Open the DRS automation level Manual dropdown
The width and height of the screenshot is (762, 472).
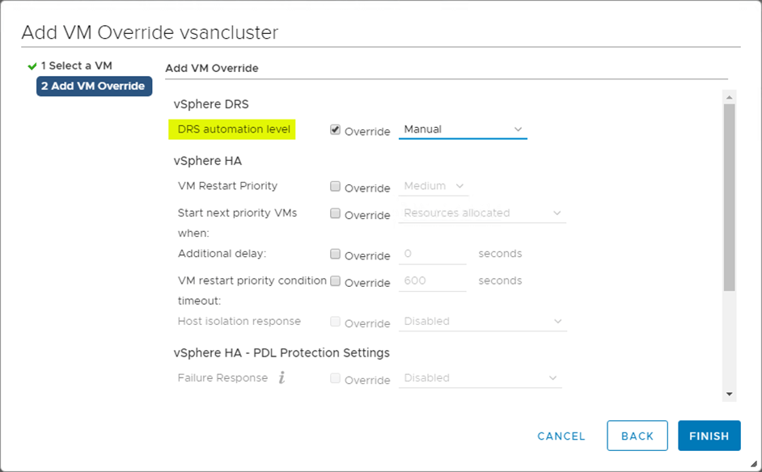(463, 129)
